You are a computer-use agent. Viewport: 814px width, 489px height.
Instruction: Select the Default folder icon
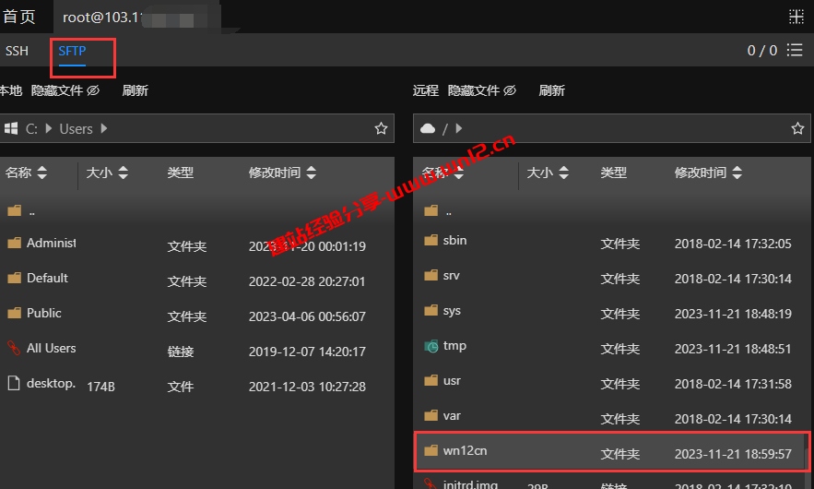[15, 278]
